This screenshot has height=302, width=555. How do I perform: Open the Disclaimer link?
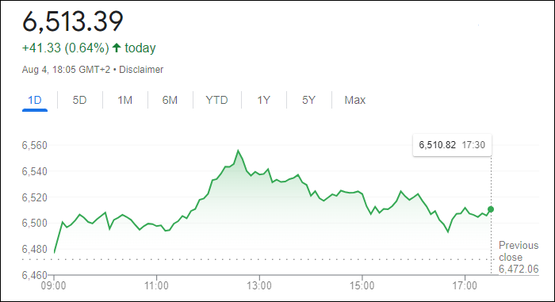(141, 70)
